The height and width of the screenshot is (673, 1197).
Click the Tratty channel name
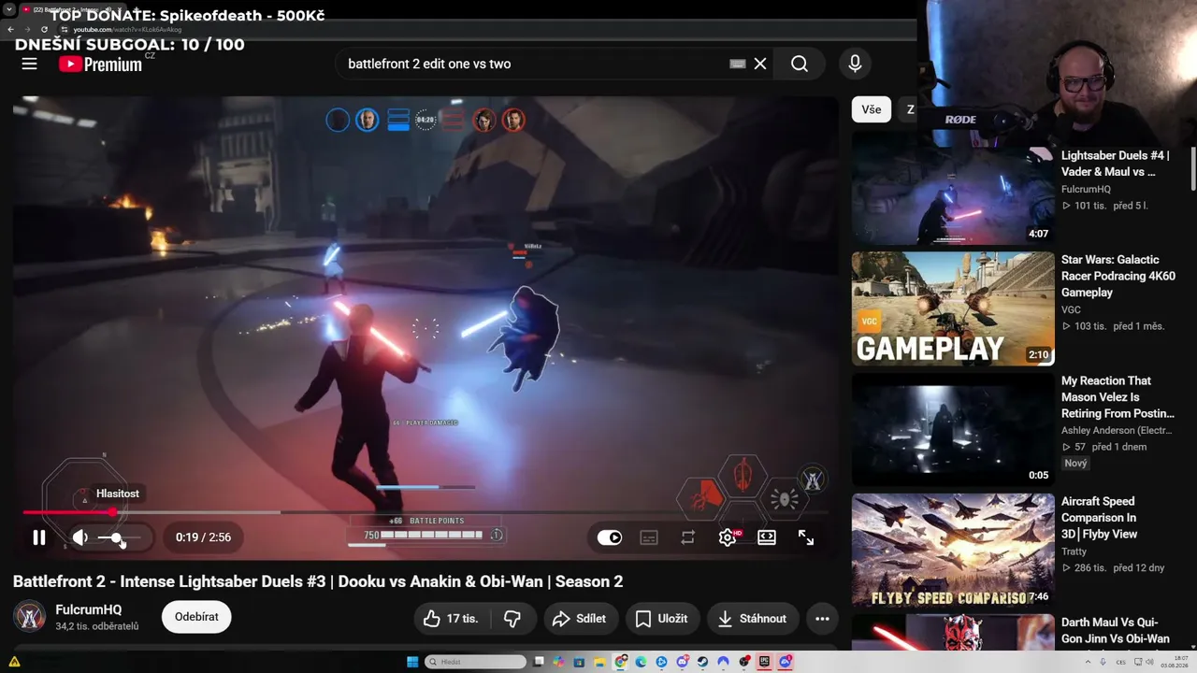1075,551
